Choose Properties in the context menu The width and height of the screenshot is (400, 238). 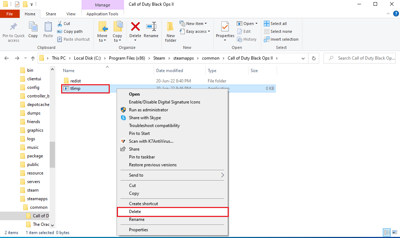pyautogui.click(x=138, y=229)
